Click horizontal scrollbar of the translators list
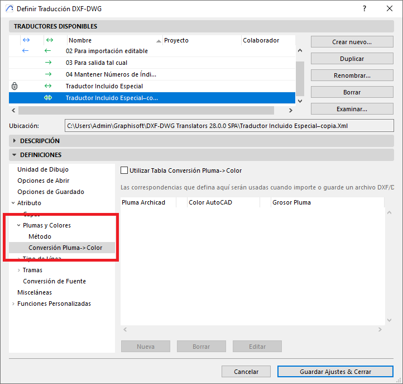This screenshot has height=384, width=403. 151,110
